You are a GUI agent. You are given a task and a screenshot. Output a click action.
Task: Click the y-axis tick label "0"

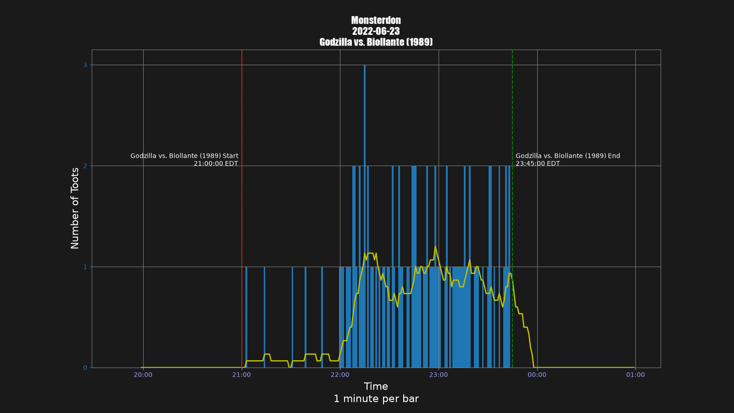point(85,368)
